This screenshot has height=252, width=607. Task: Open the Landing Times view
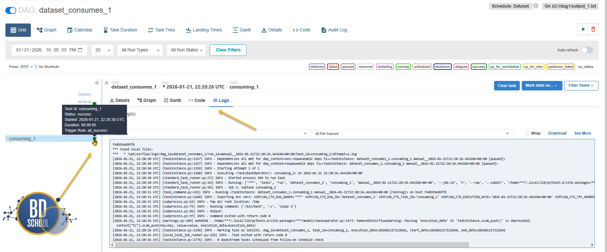point(204,30)
